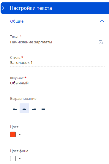This screenshot has height=164, width=109.
Task: Click the Общие section title
Action: [17, 21]
